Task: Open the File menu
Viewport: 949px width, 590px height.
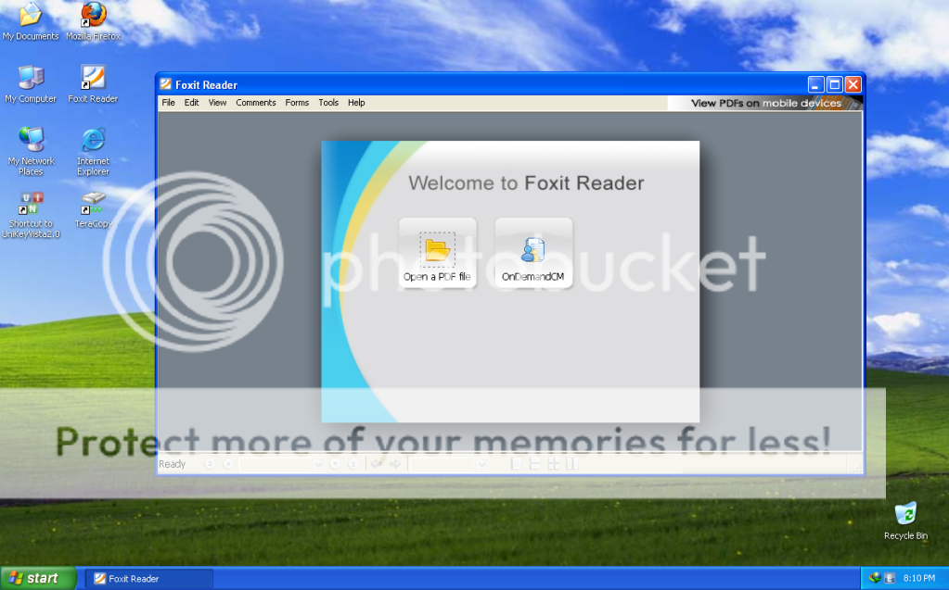Action: [x=168, y=103]
